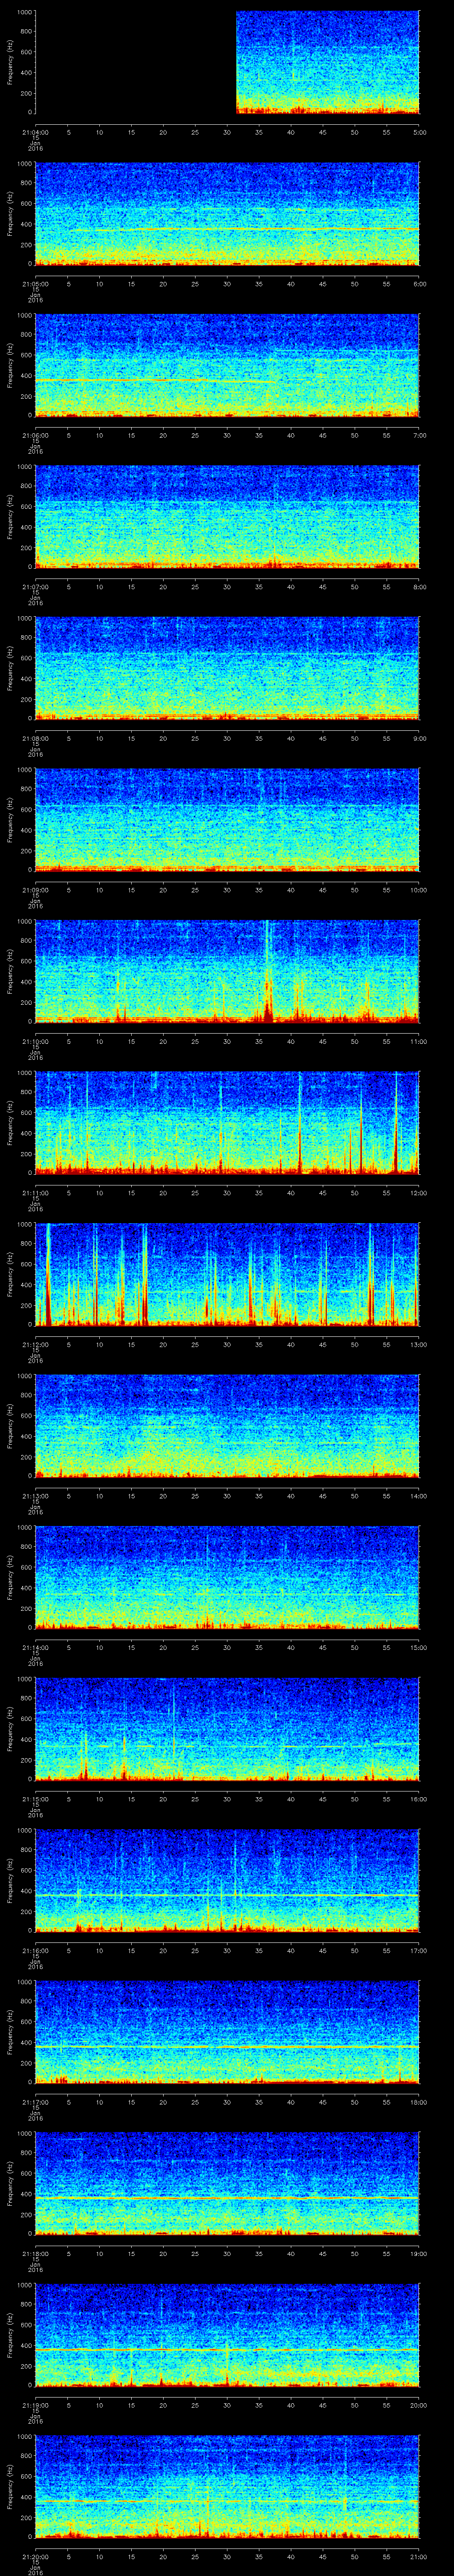The height and width of the screenshot is (2576, 454).
Task: Select the spectrogram panel starting at 21:15:00
Action: [x=227, y=1728]
